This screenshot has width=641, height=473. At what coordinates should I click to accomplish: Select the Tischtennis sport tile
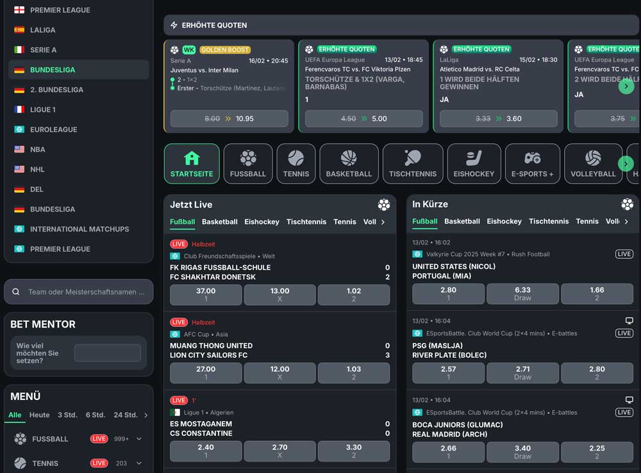(412, 164)
